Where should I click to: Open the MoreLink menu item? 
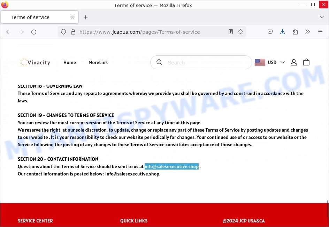tap(98, 62)
